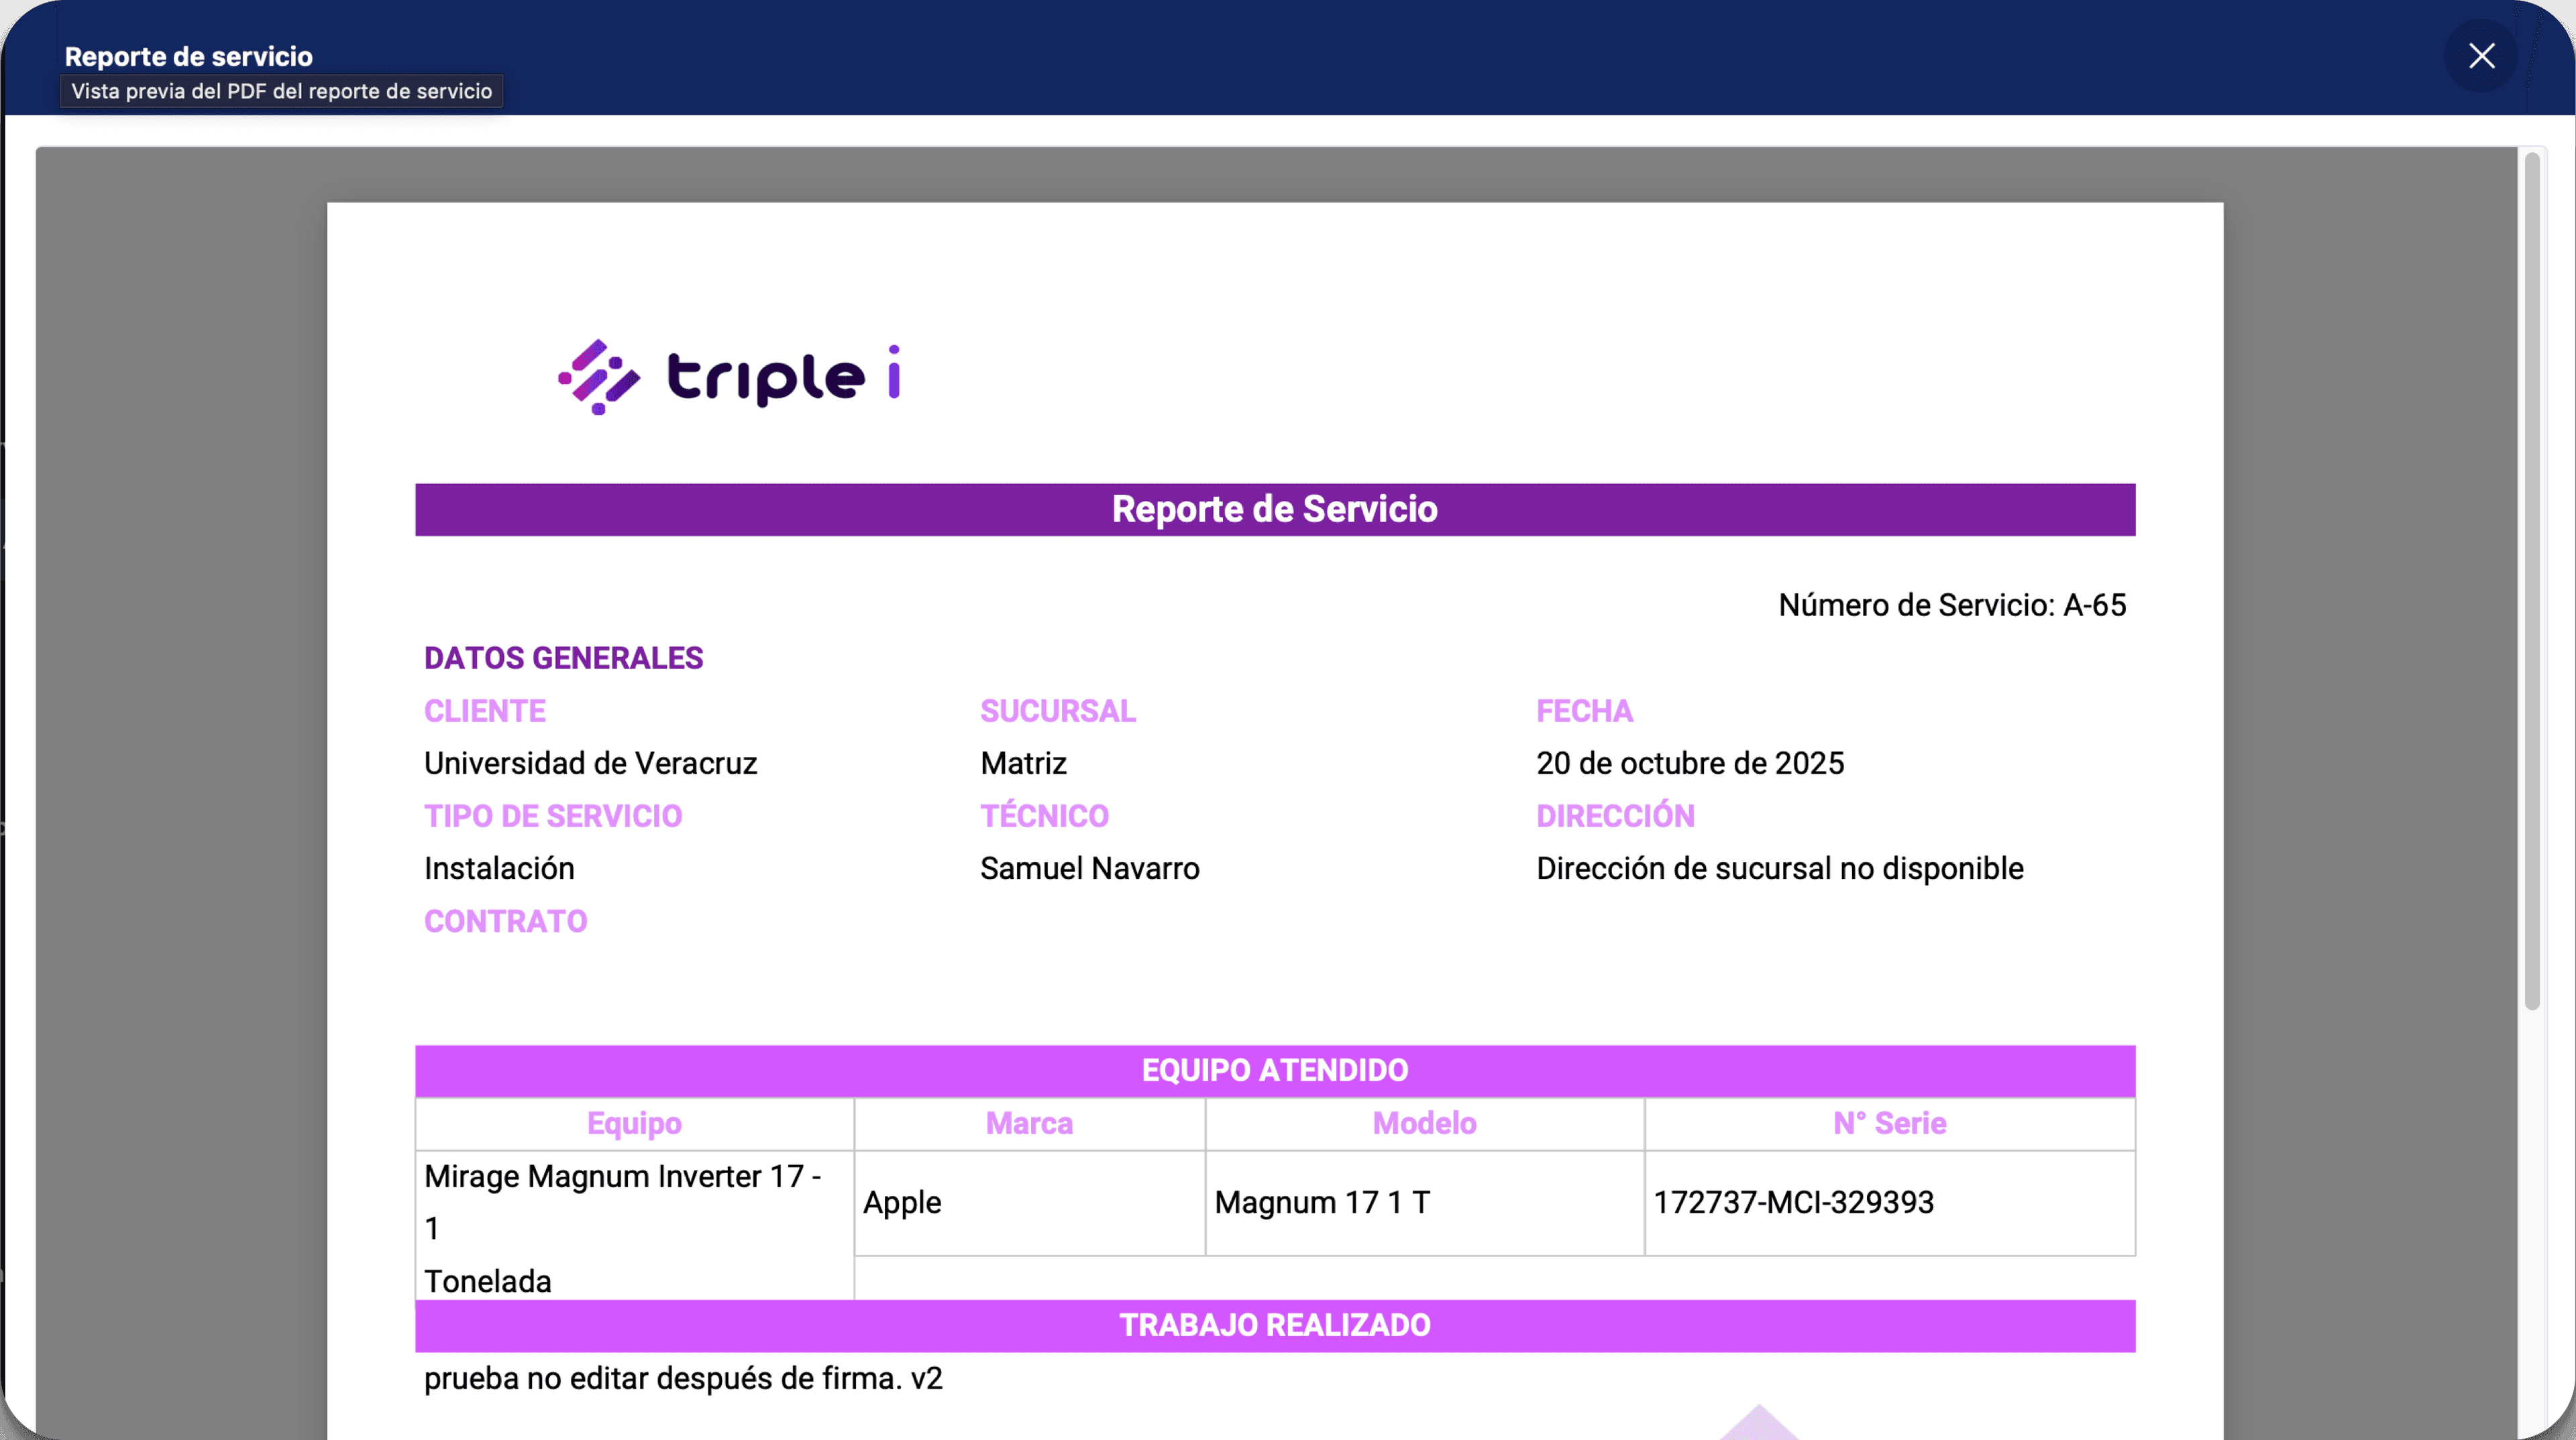Screen dimensions: 2576x1440
Task: Click the close X icon on the modal
Action: 2481,56
